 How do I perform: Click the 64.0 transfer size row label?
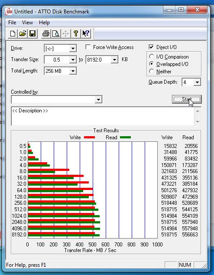(22, 190)
